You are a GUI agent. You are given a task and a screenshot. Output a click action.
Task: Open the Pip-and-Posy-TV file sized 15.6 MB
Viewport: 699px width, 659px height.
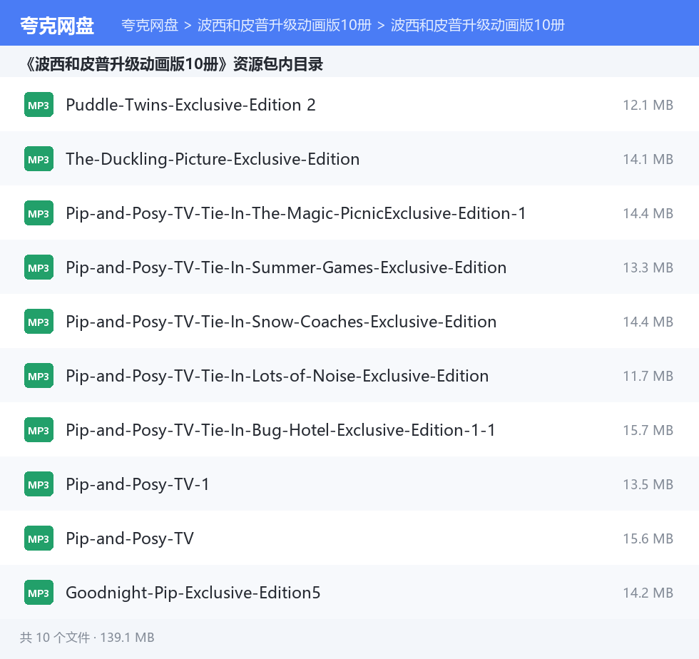pyautogui.click(x=130, y=538)
